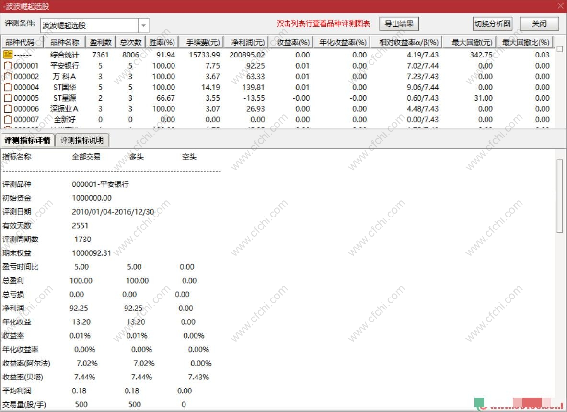The width and height of the screenshot is (567, 412).
Task: Close the 波波崛起选股 window
Action: coord(560,6)
